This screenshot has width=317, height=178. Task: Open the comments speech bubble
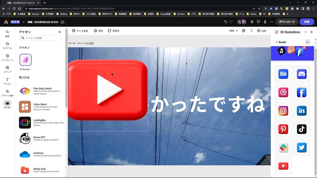(259, 22)
